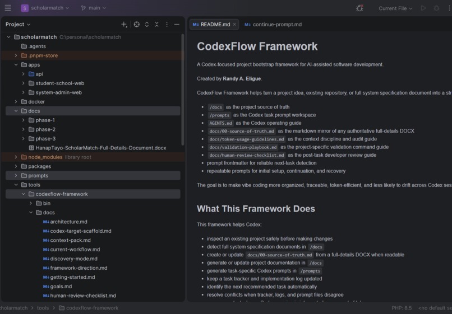This screenshot has width=452, height=314.
Task: Expand the docker folder
Action: coord(16,101)
